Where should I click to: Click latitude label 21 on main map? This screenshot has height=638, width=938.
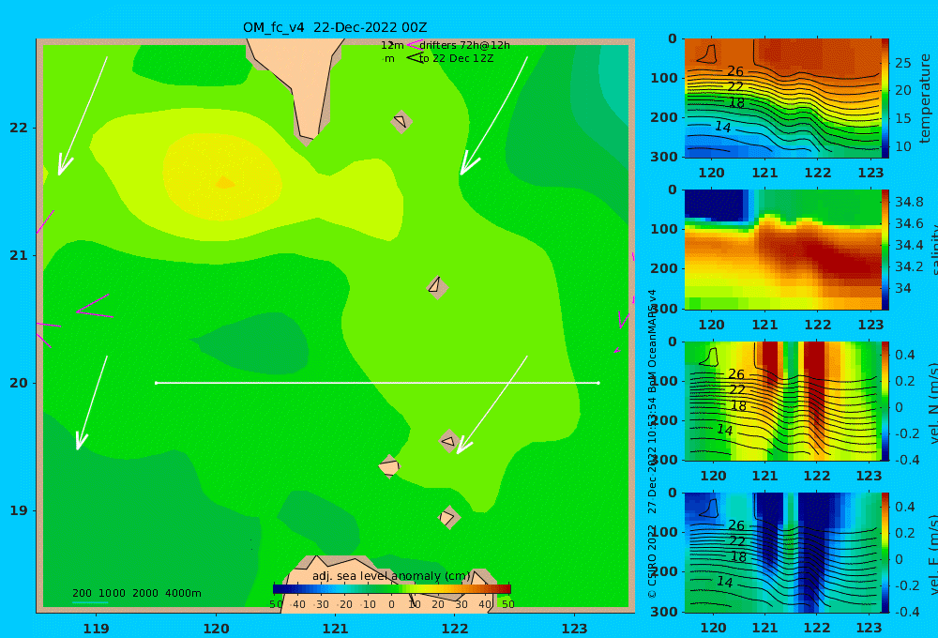[19, 255]
